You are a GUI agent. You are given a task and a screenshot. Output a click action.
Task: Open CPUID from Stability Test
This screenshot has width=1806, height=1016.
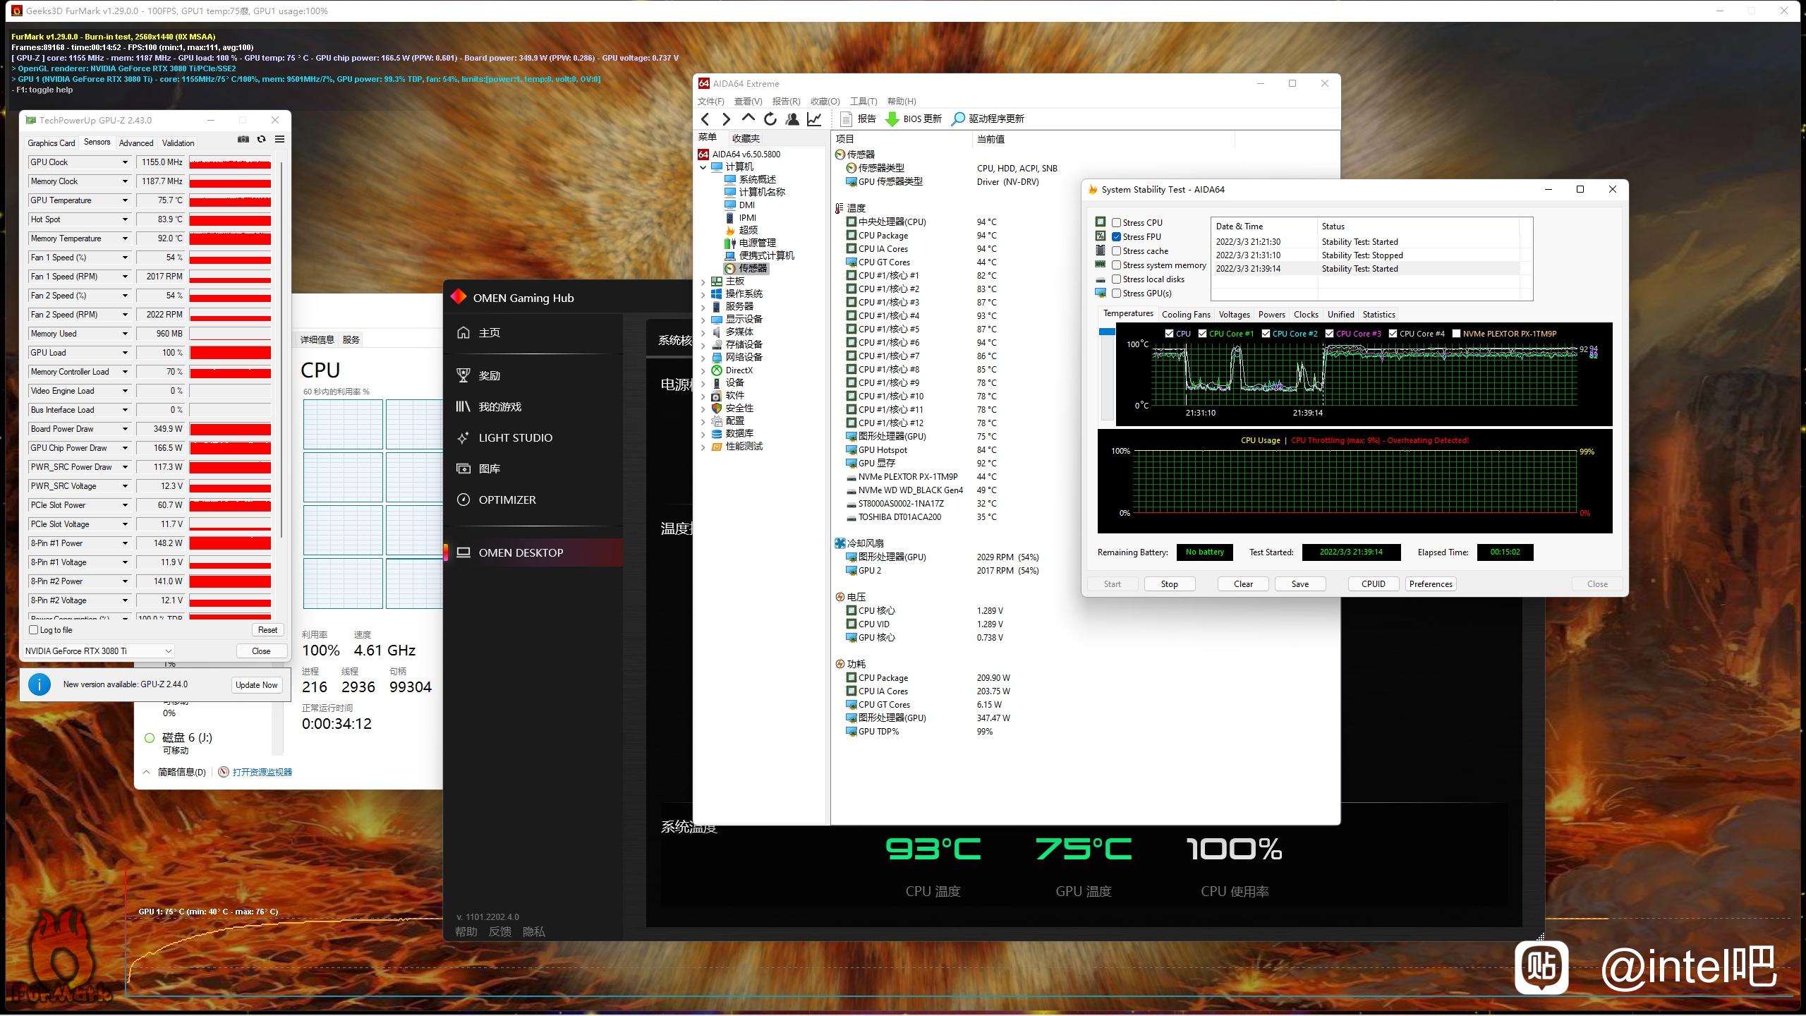(1373, 583)
